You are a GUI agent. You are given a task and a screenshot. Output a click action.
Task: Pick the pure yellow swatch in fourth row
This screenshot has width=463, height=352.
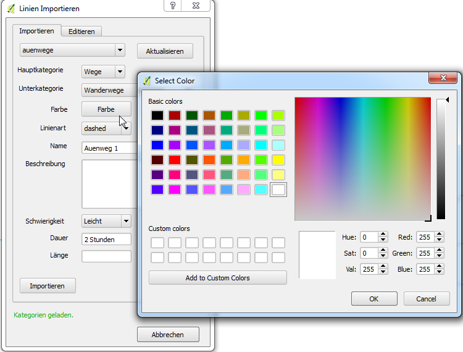tap(278, 160)
